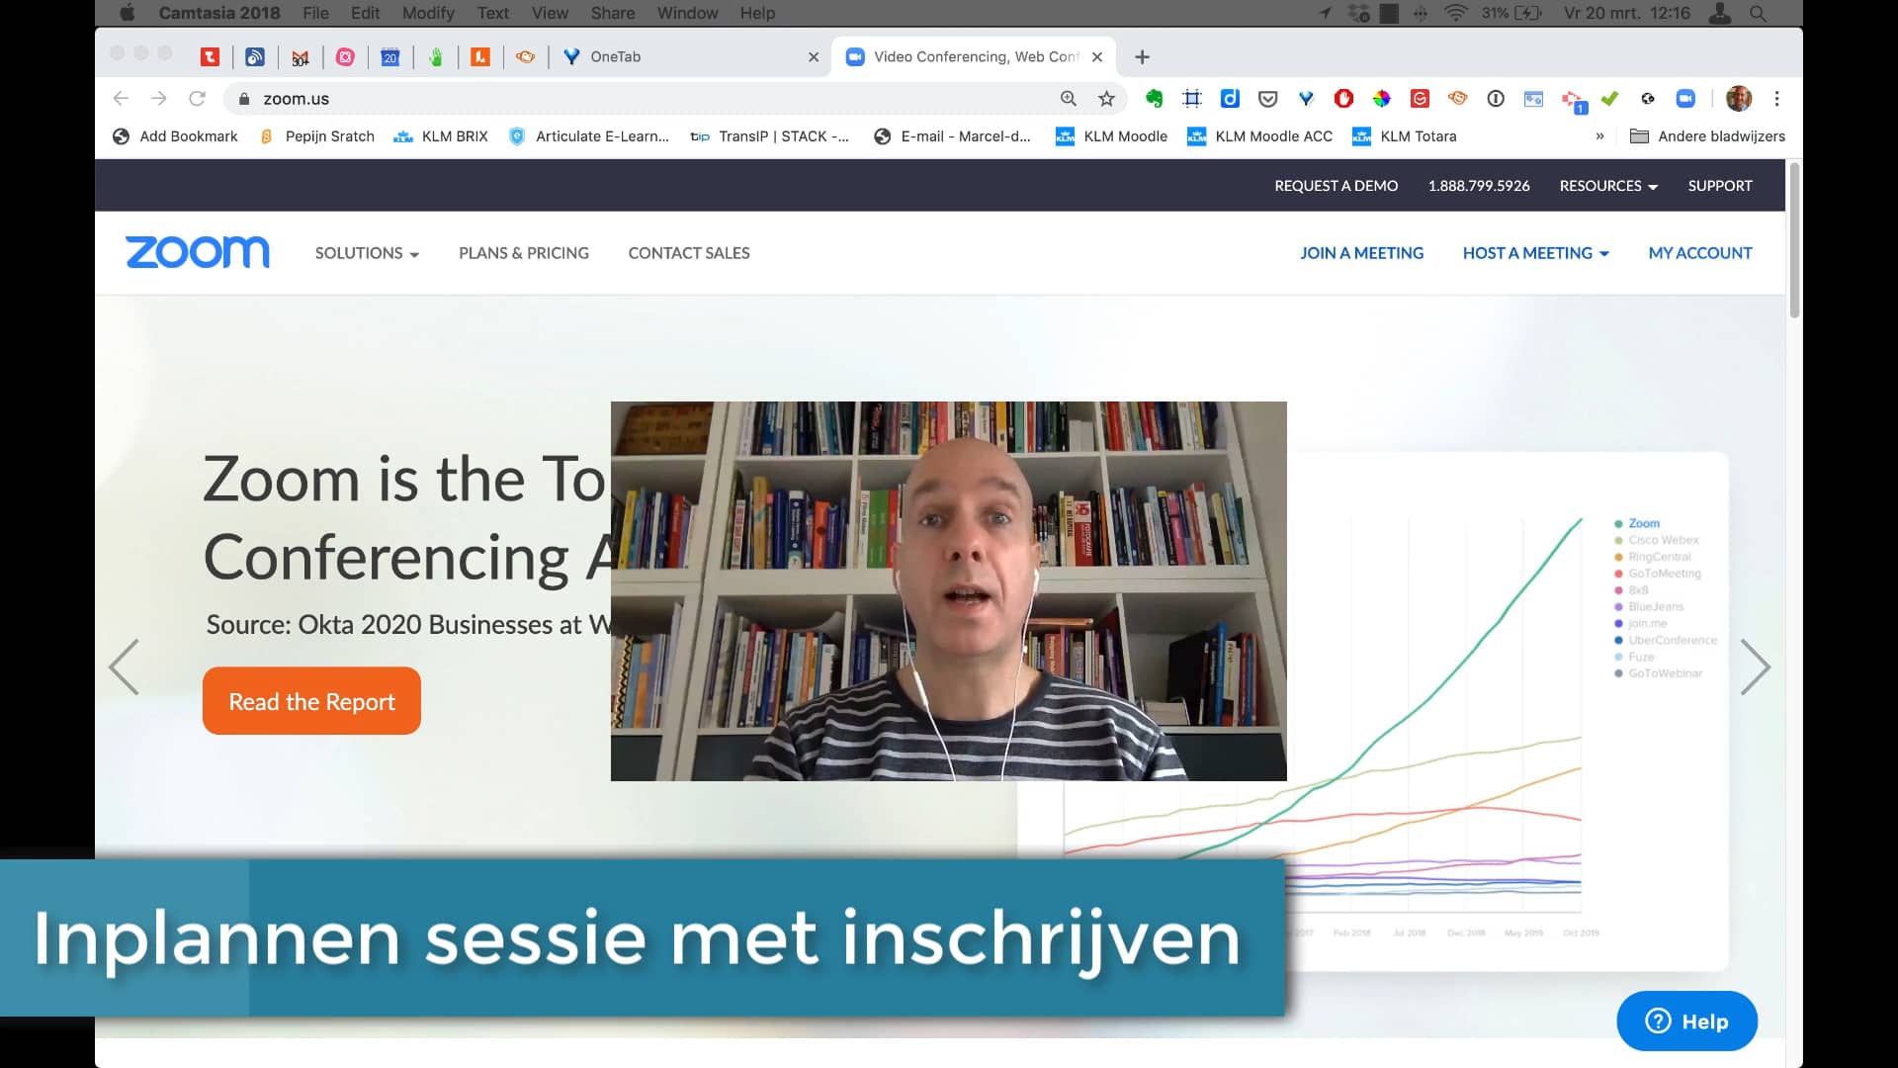Viewport: 1898px width, 1068px height.
Task: Click Request a Demo
Action: (1336, 186)
